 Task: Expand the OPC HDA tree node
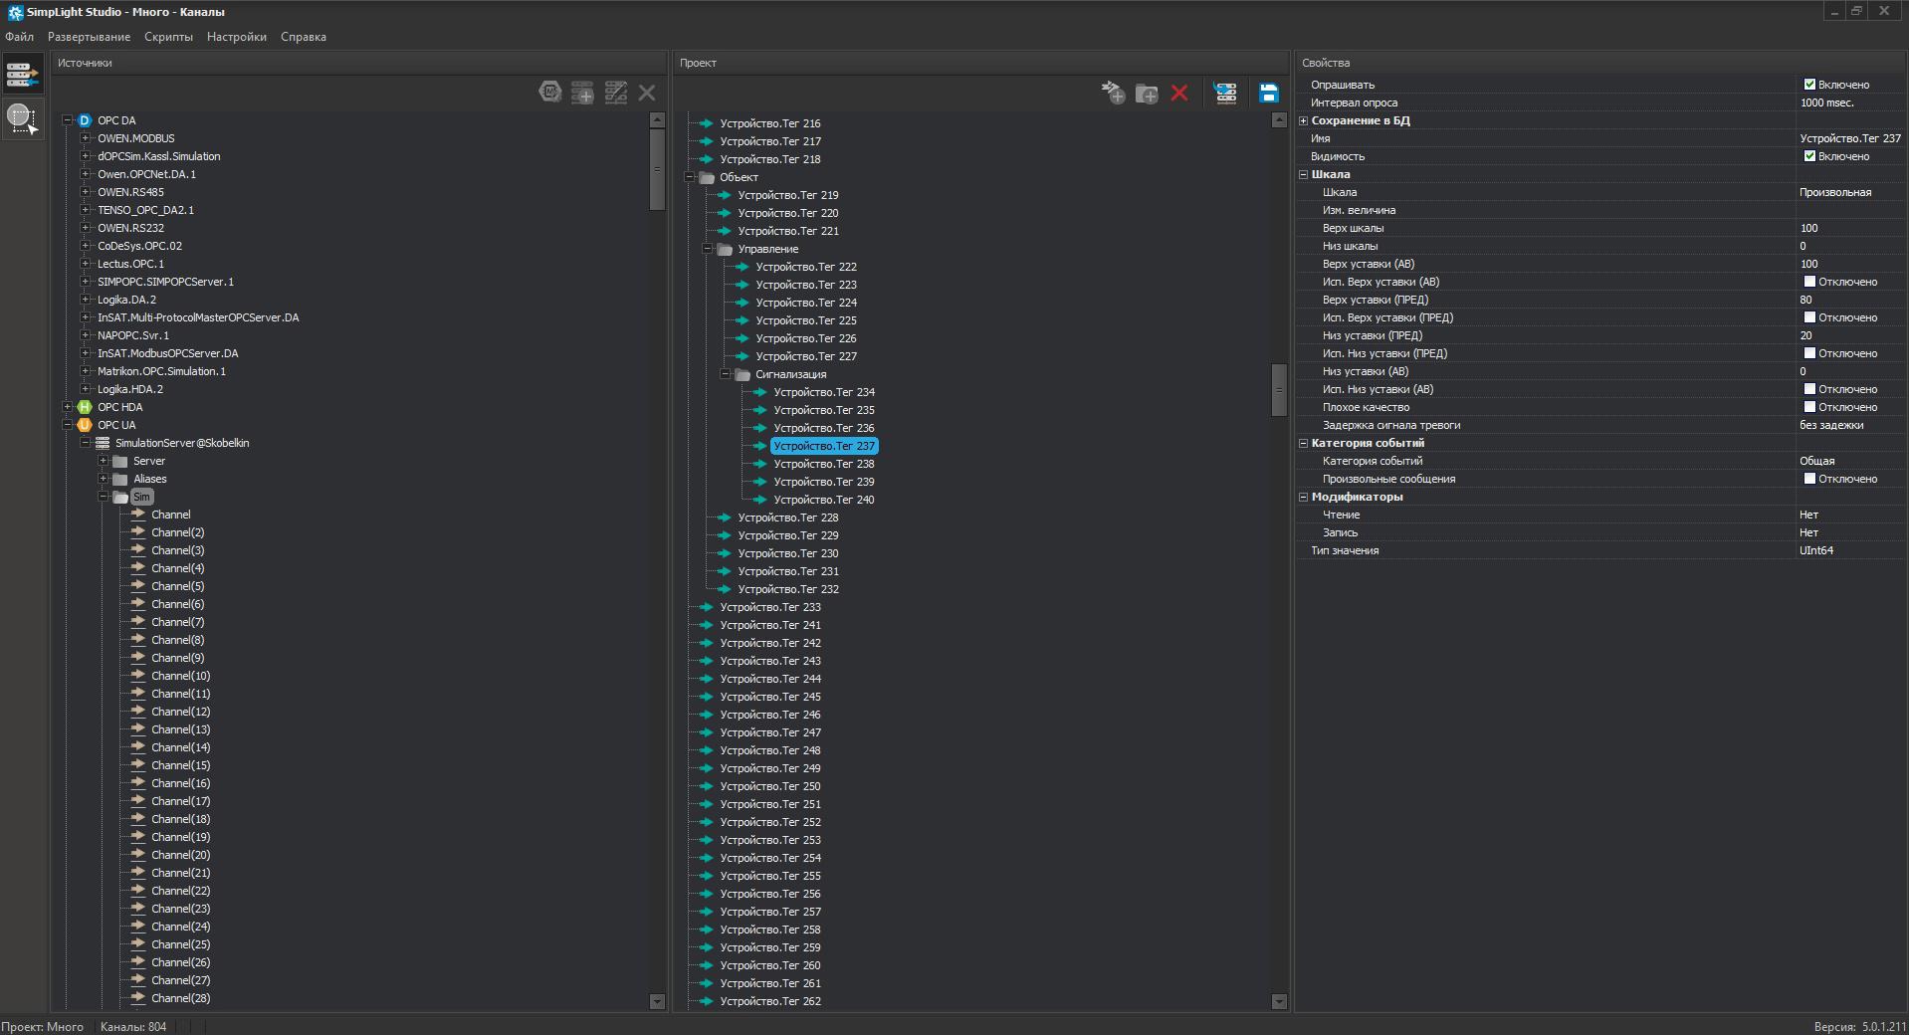coord(68,407)
